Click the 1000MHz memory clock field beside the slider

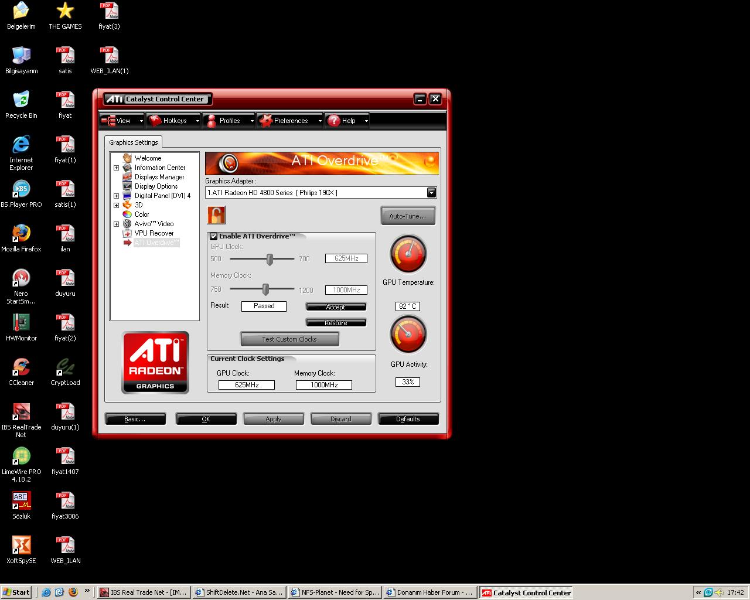point(346,290)
